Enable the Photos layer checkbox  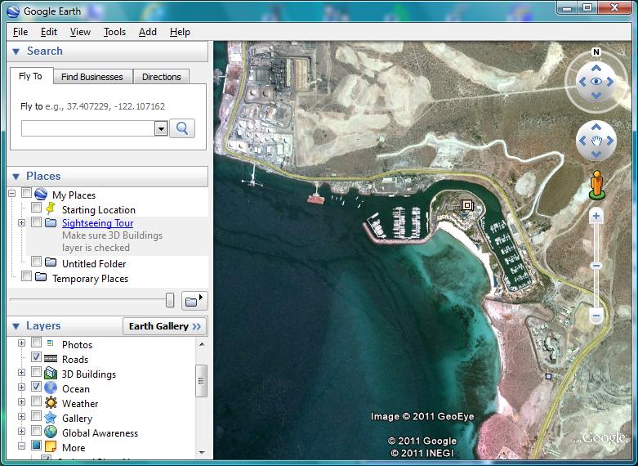(36, 343)
